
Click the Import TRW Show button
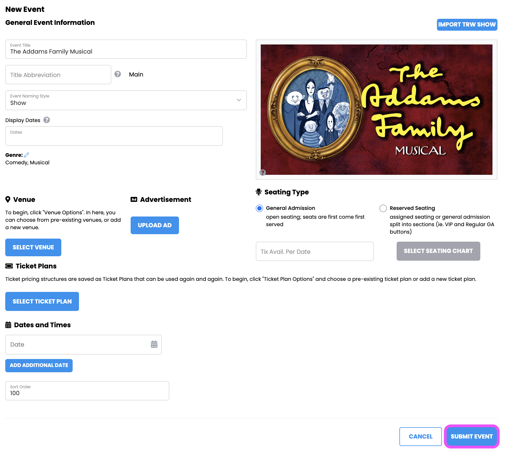[467, 25]
